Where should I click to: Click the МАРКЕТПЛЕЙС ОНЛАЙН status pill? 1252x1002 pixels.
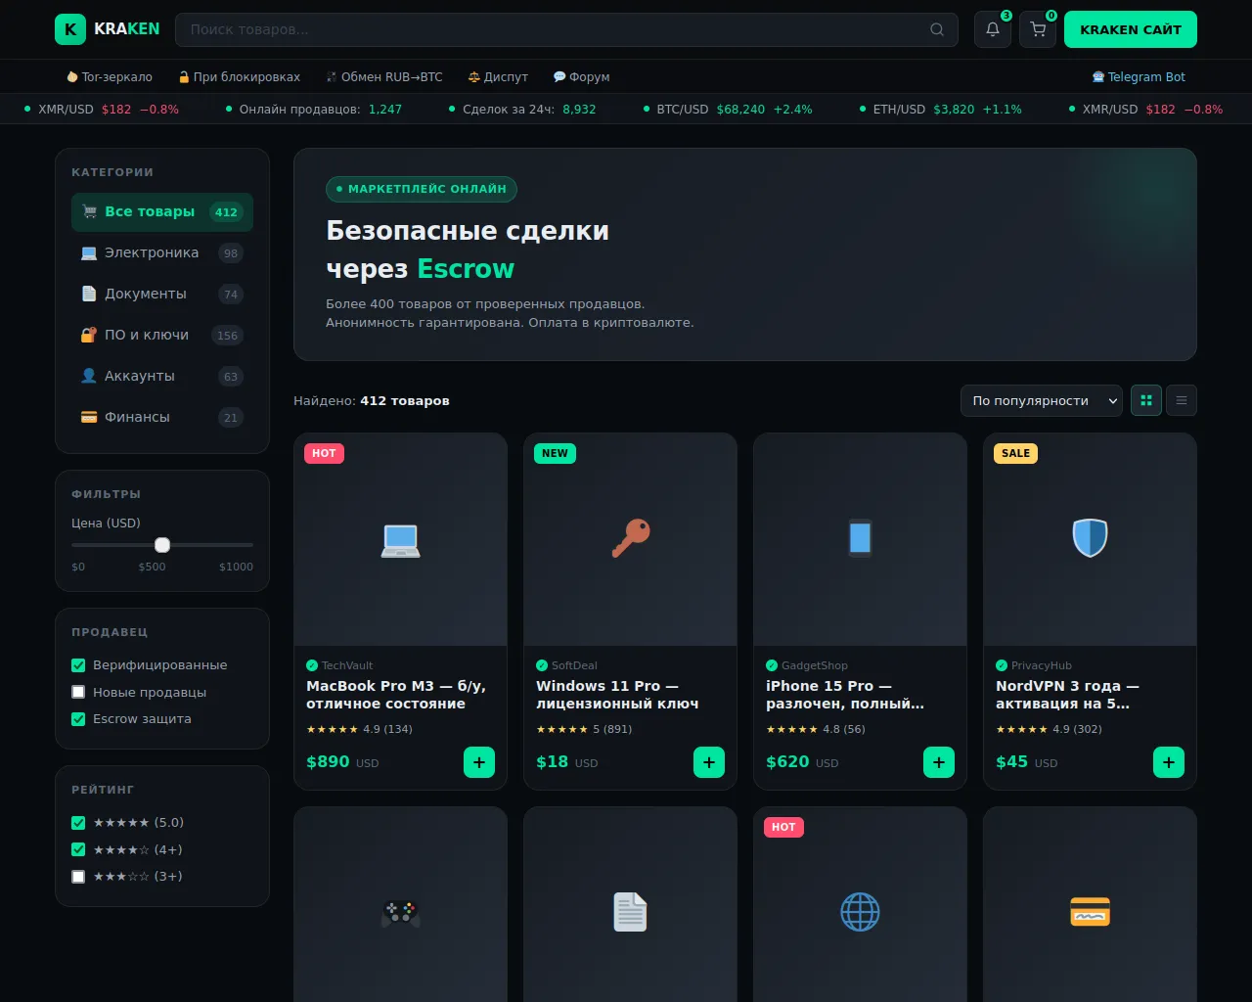[x=422, y=189]
